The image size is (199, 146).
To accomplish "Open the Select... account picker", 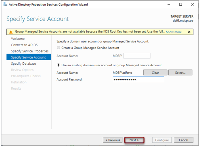I will click(x=180, y=73).
